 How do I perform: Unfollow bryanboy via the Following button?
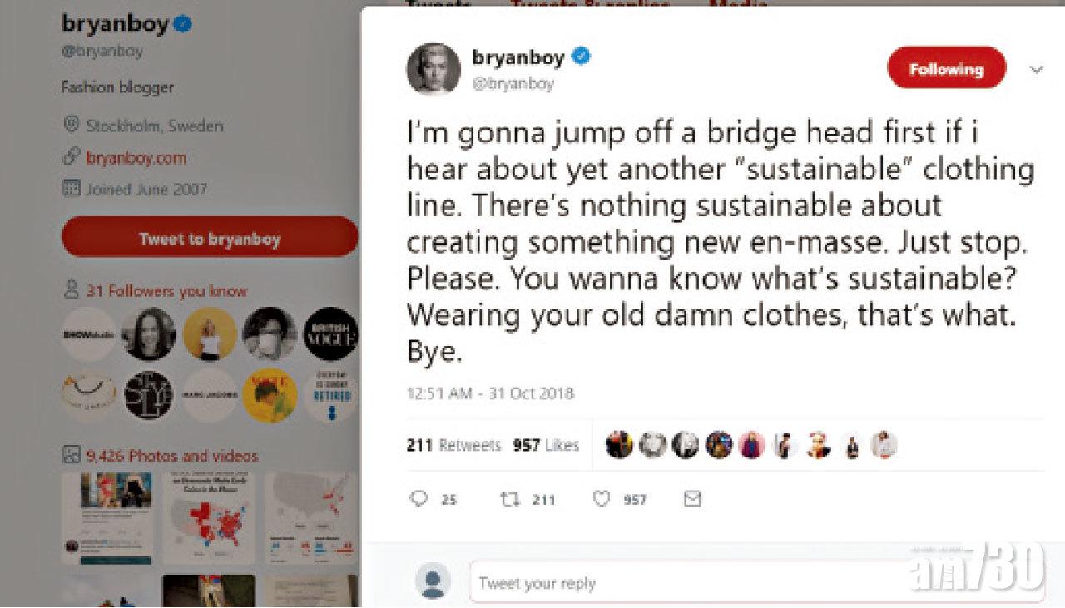(x=945, y=69)
